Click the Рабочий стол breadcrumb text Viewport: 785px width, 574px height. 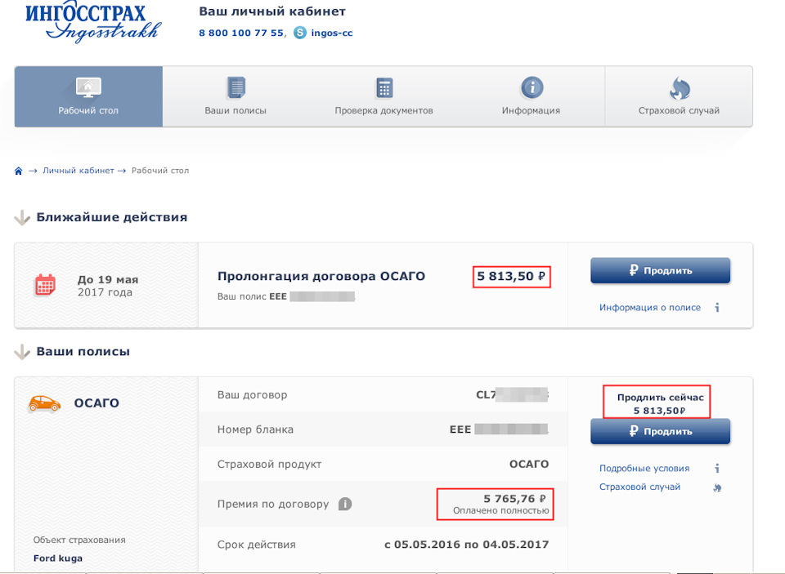(x=160, y=171)
